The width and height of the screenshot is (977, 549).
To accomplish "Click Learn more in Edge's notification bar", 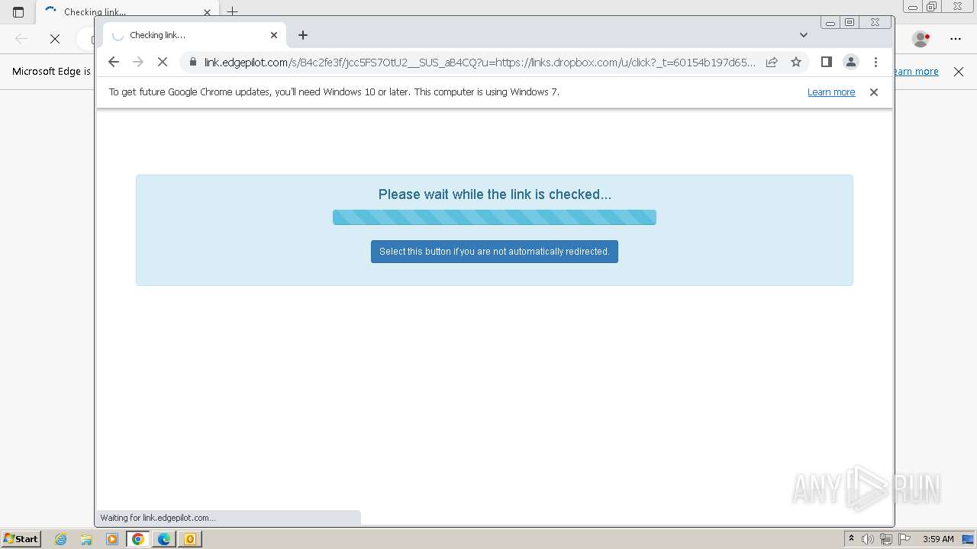I will (916, 72).
